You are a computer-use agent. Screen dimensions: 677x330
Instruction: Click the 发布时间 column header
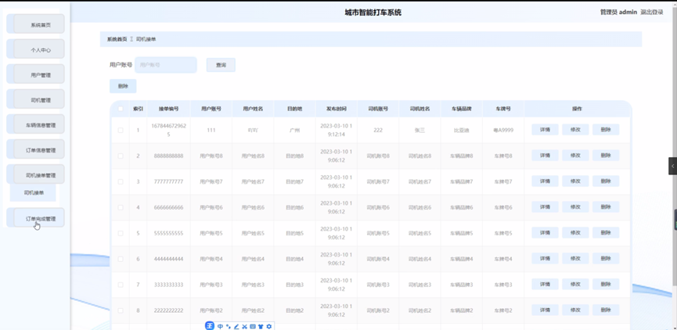(337, 109)
